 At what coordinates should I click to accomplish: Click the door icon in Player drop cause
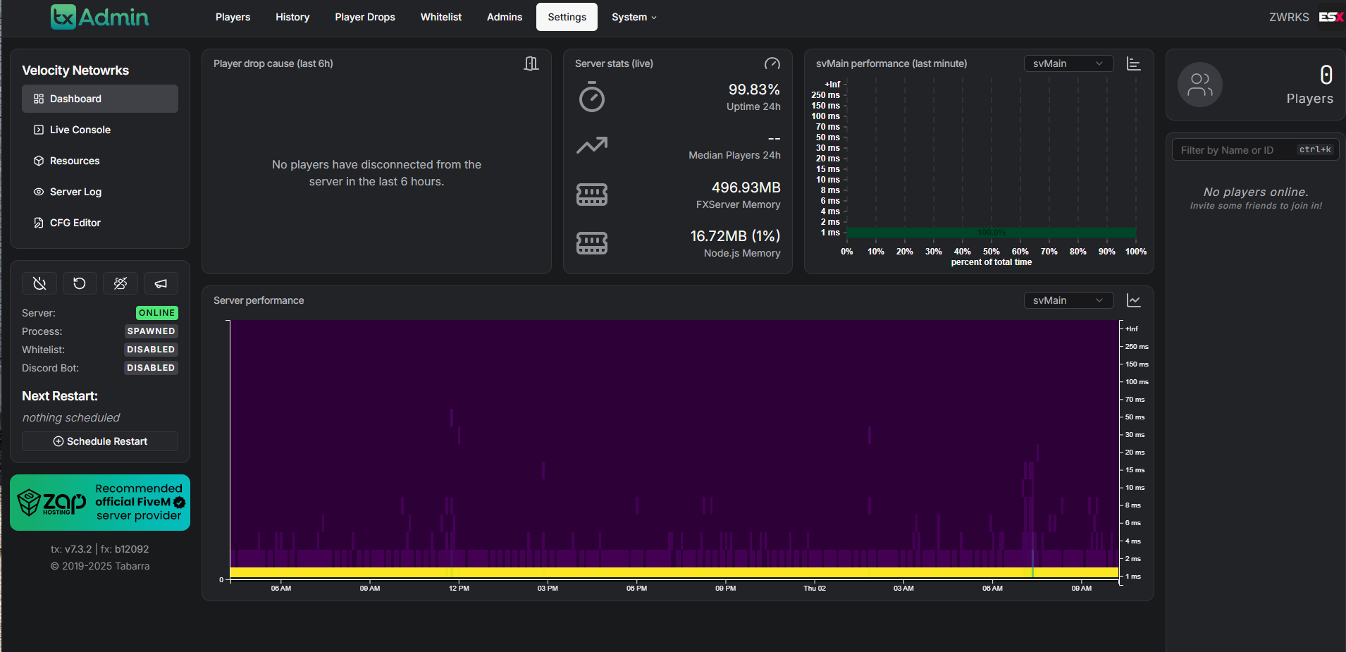[531, 64]
